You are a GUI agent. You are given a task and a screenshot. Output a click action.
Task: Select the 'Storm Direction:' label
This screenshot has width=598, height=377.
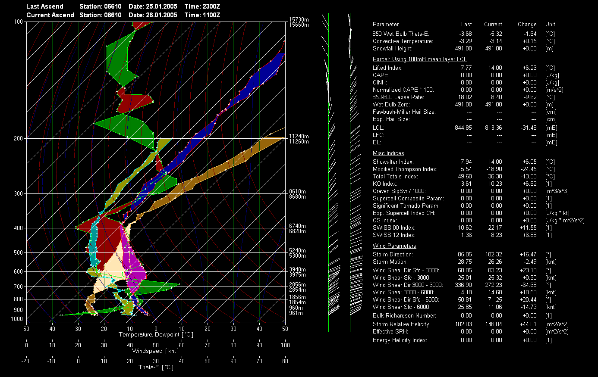pos(393,254)
